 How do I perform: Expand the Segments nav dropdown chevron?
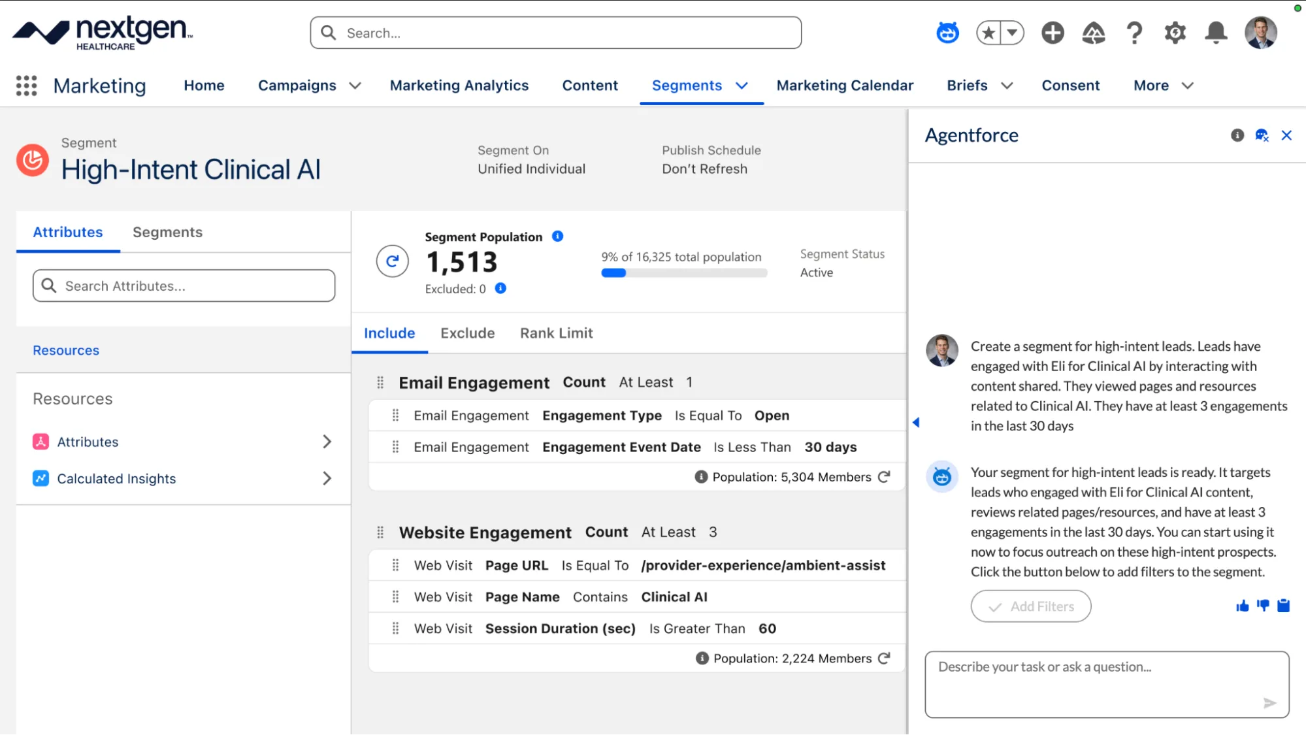[x=742, y=86]
